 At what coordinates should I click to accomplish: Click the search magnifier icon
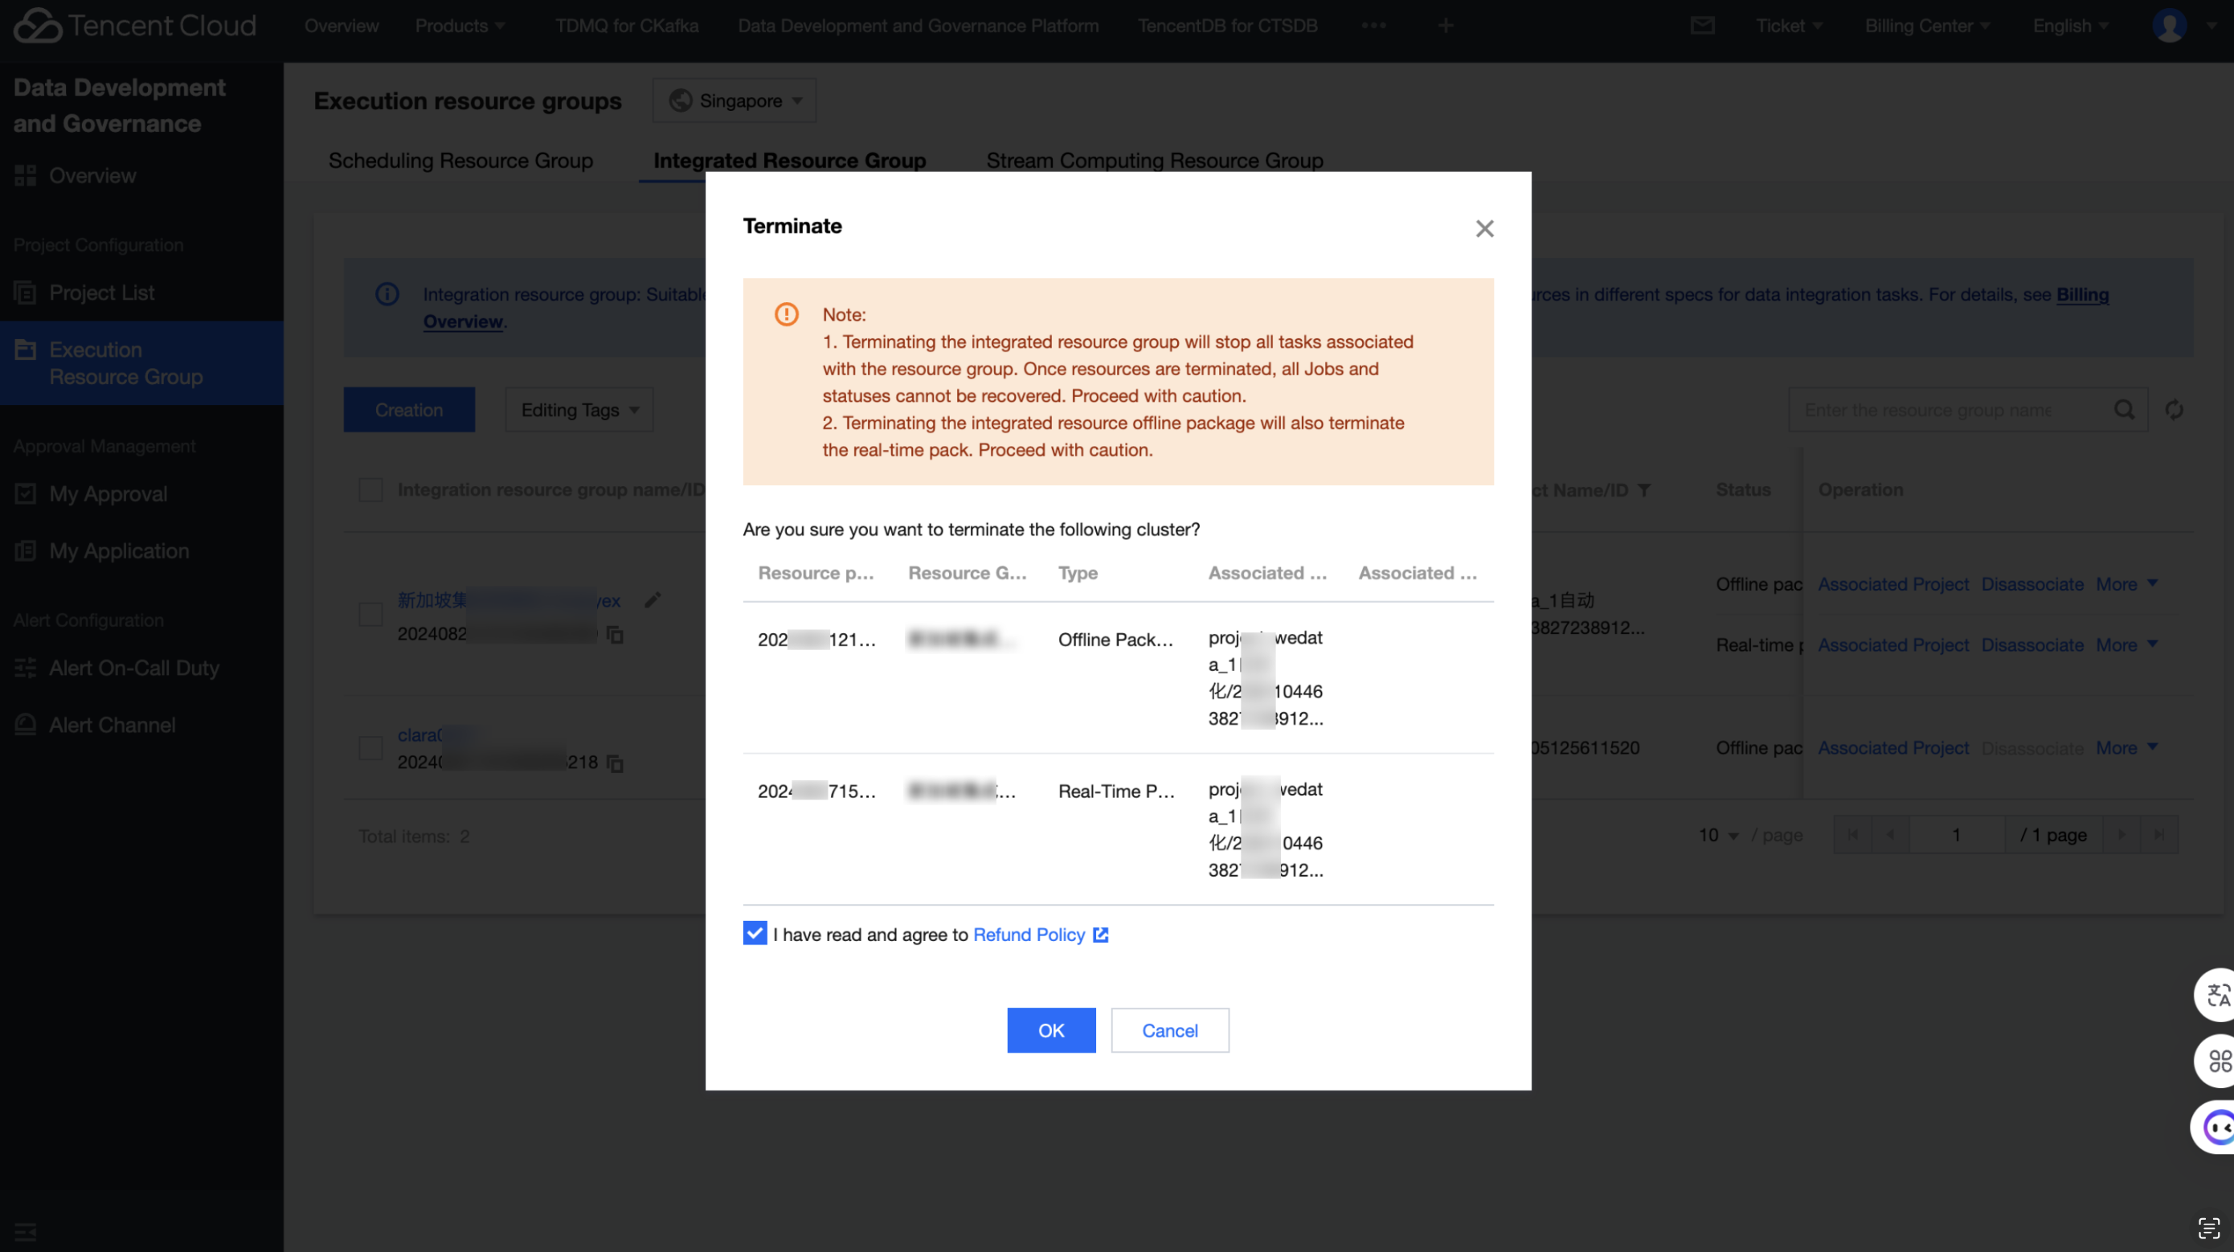pos(2124,409)
